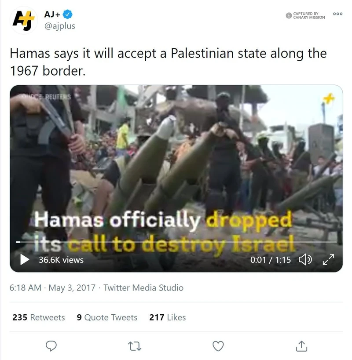Click the Captured by Canary Mission watermark
Screen dimensions: 352x360
pyautogui.click(x=305, y=16)
